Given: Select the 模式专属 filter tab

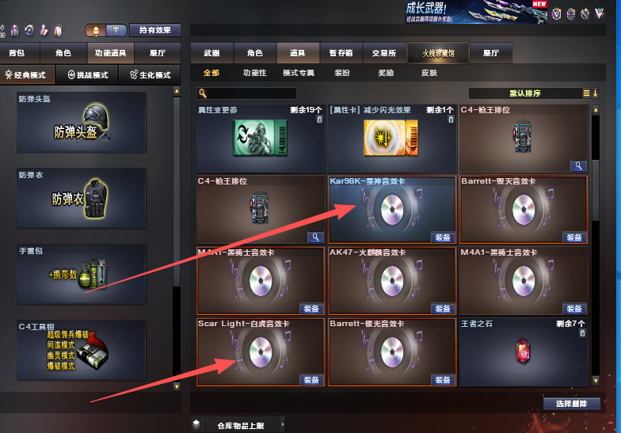Looking at the screenshot, I should pyautogui.click(x=299, y=73).
